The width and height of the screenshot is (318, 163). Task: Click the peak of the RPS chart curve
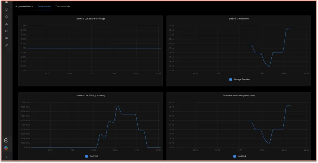118,106
